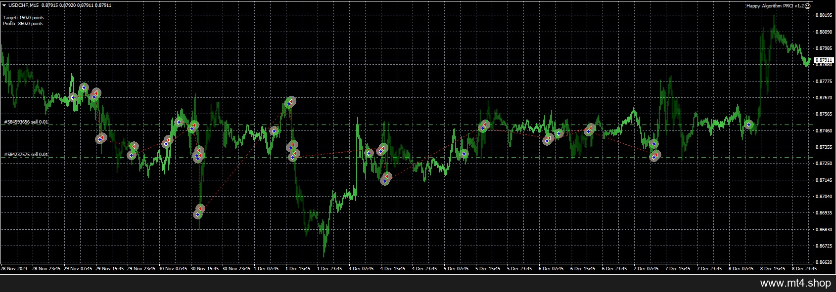Click the 'Profit: -860.0 points' readout

pos(23,23)
